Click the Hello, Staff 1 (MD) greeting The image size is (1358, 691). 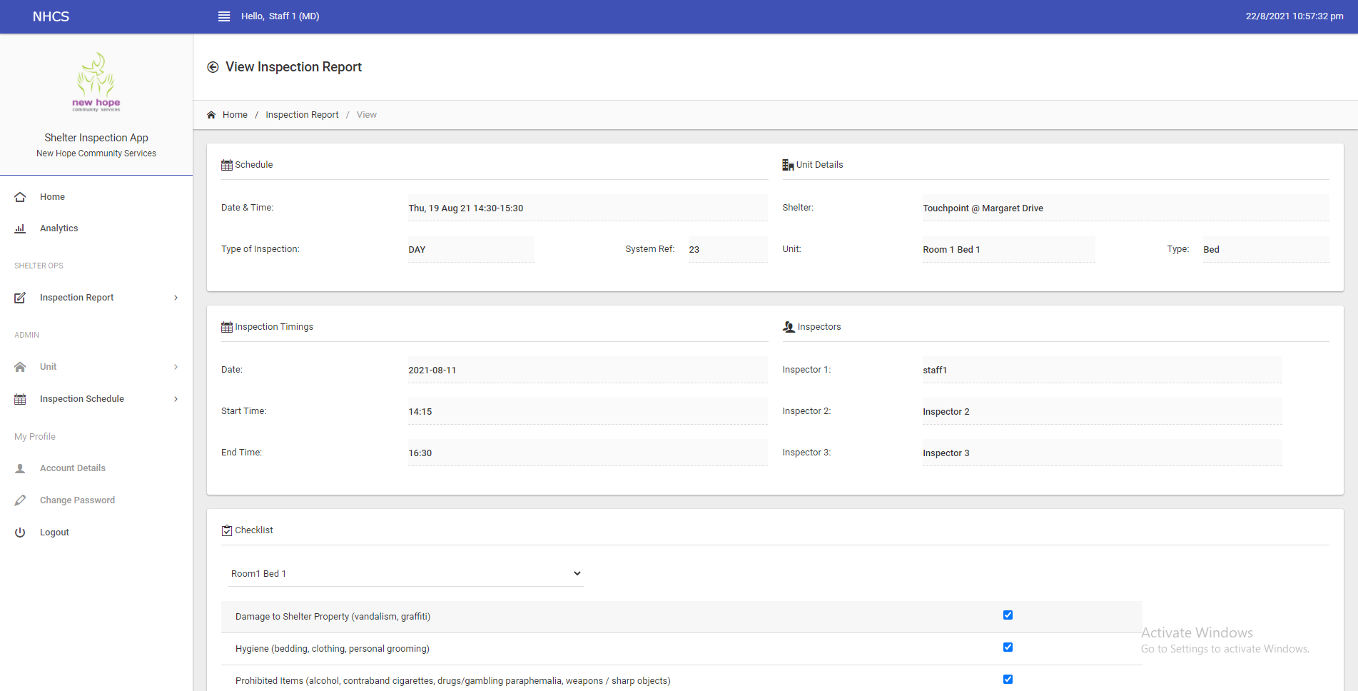point(280,16)
